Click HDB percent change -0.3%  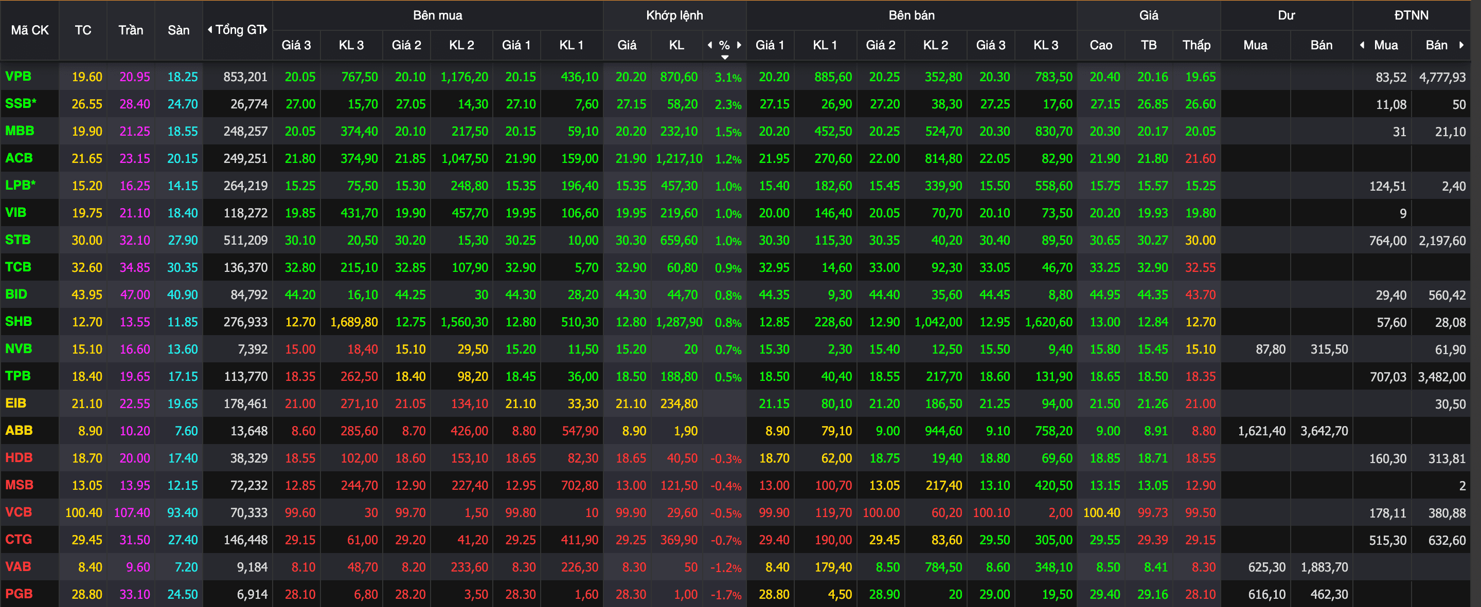point(725,459)
